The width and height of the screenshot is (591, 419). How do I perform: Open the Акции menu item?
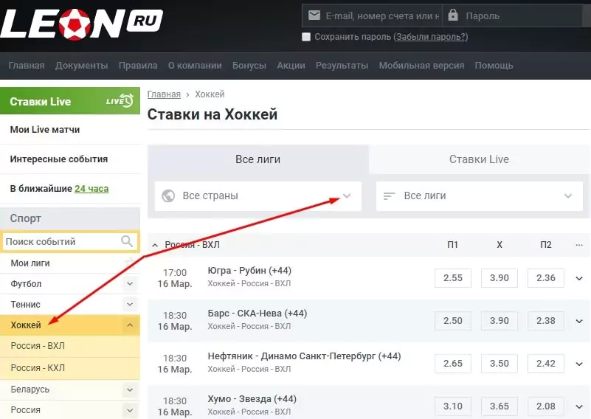(291, 66)
